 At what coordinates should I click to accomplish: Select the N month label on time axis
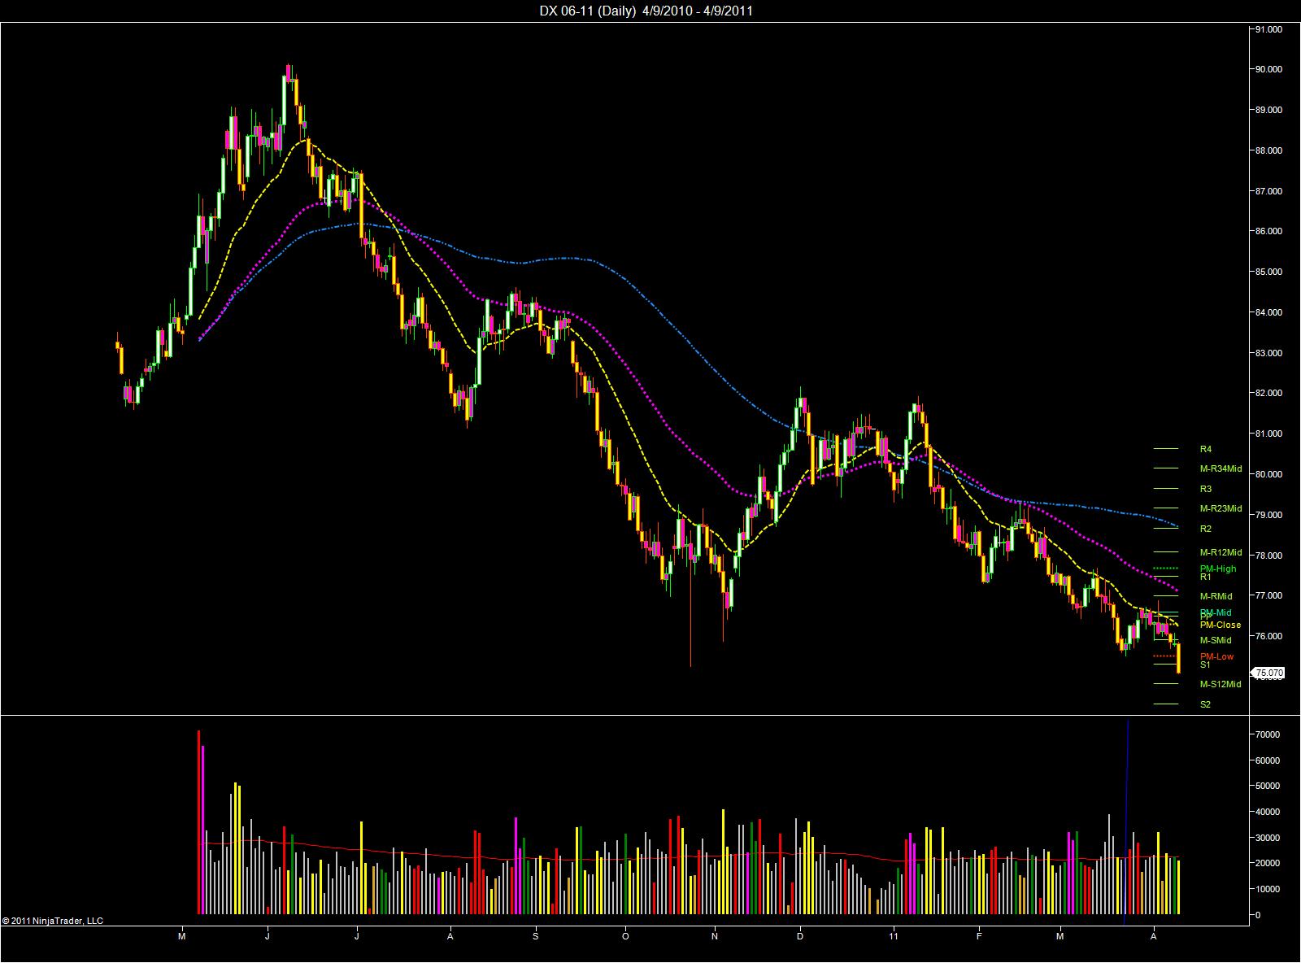click(714, 936)
